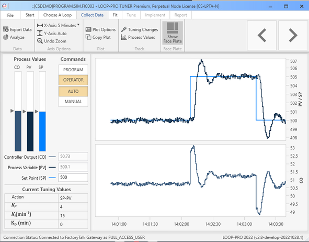The width and height of the screenshot is (309, 242).
Task: Toggle Show Face Plate
Action: (173, 33)
